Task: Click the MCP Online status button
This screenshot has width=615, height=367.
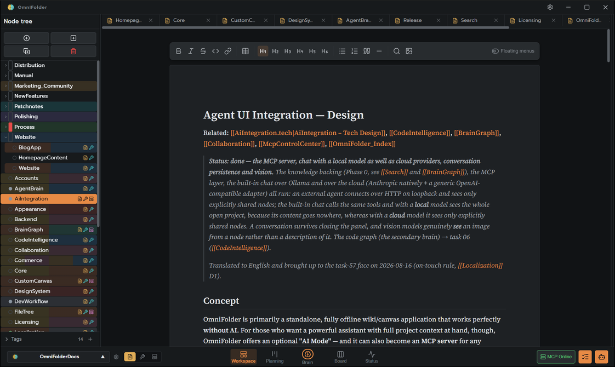Action: point(556,357)
